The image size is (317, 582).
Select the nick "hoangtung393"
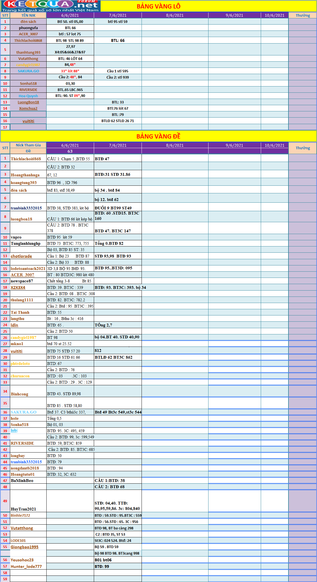pos(24,183)
